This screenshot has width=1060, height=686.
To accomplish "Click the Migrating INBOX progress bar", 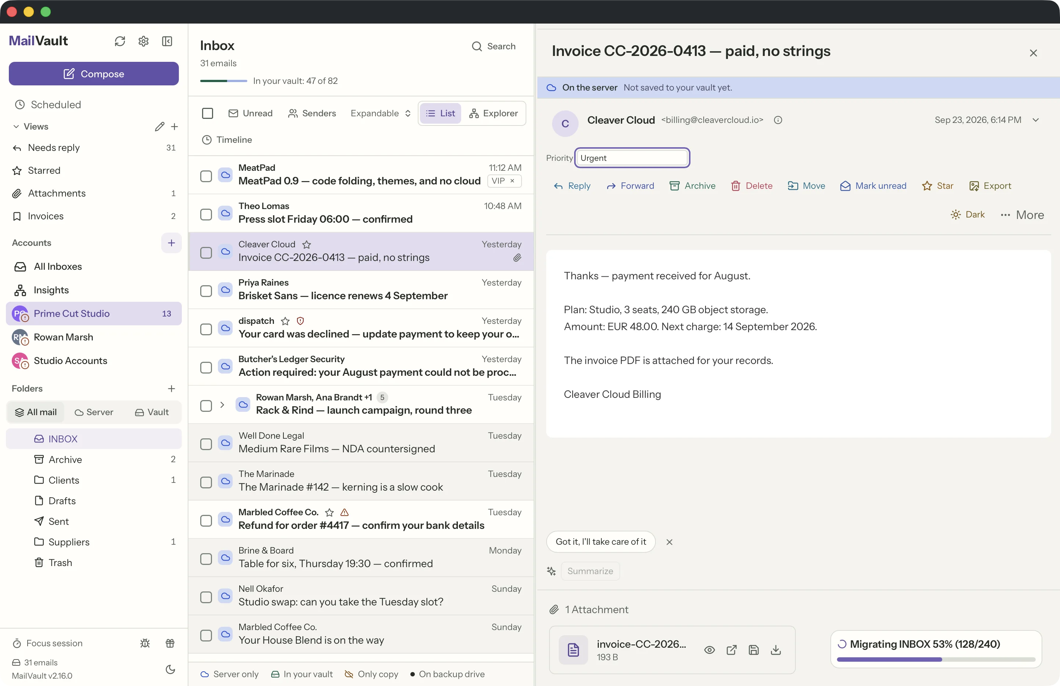I will pos(936,659).
